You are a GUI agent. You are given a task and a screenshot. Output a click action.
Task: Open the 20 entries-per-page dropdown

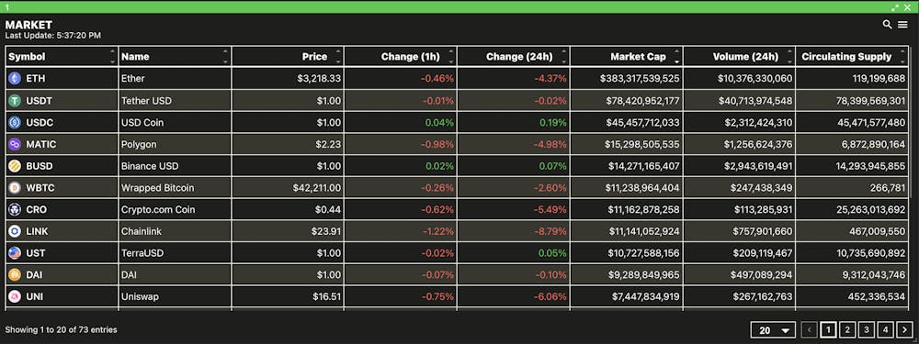(x=773, y=330)
